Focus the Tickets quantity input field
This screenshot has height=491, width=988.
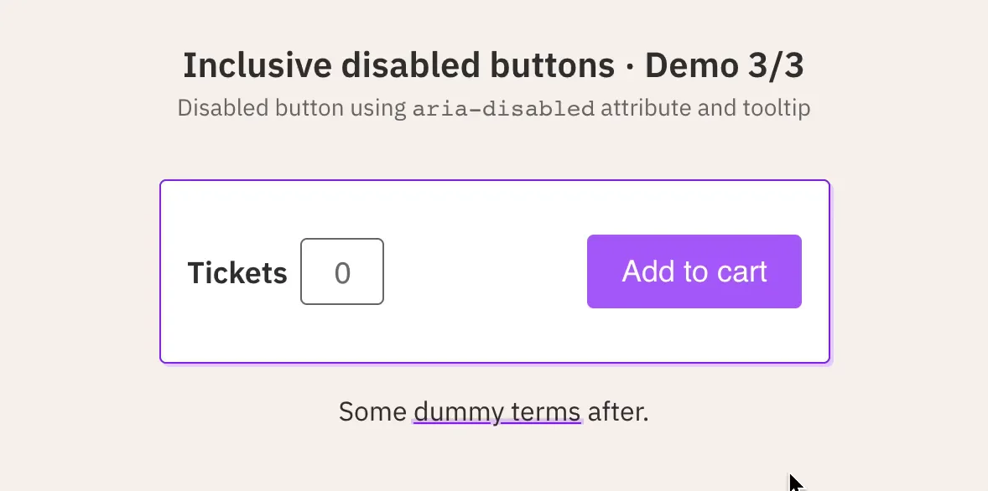pyautogui.click(x=342, y=271)
